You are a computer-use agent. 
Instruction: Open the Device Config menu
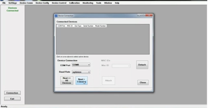point(42,3)
